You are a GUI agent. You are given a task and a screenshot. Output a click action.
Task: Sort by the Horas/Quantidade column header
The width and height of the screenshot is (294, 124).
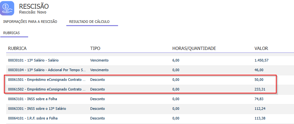(194, 48)
